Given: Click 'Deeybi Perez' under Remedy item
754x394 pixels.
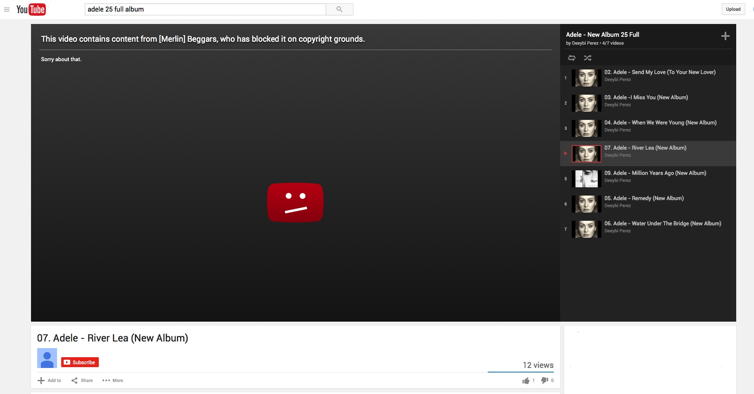Looking at the screenshot, I should [618, 206].
